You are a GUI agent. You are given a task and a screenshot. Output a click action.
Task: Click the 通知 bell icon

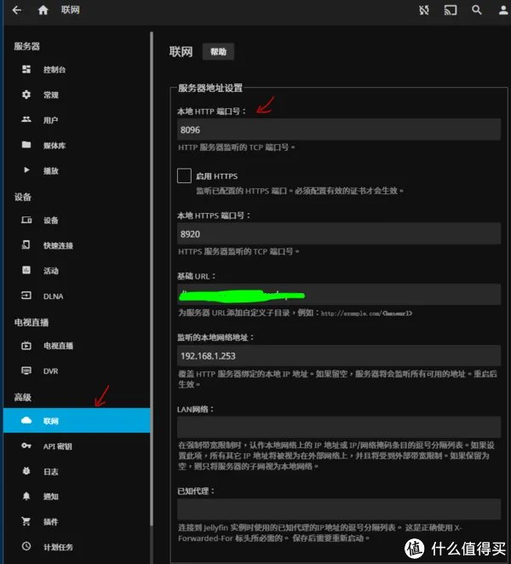coord(26,496)
